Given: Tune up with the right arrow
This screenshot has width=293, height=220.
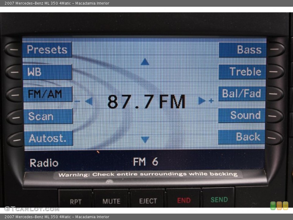Looking at the screenshot, I should [x=202, y=101].
